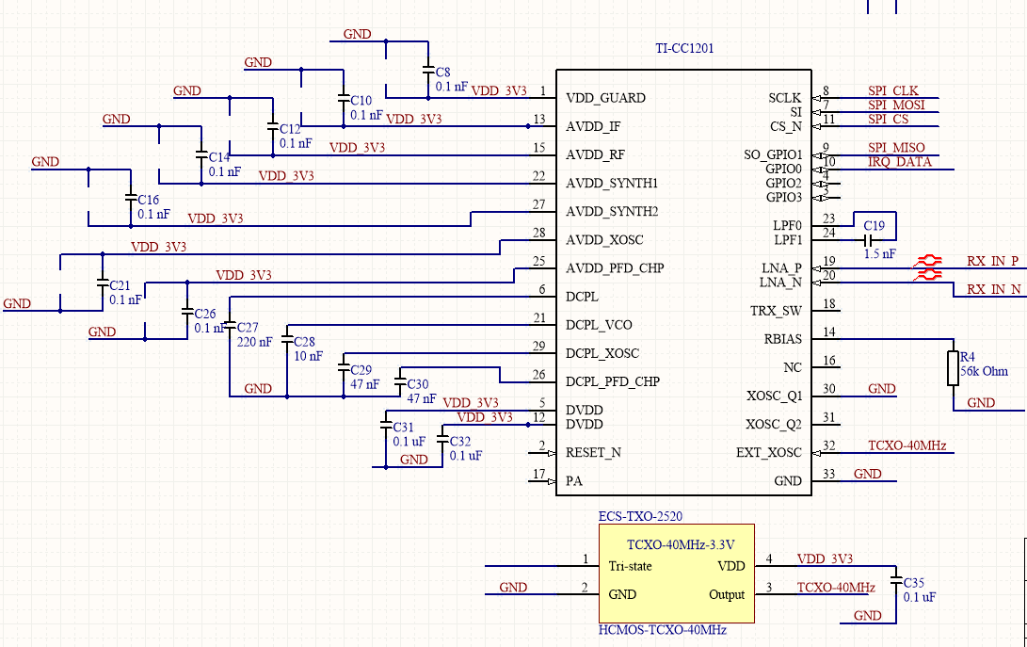Viewport: 1027px width, 647px height.
Task: Click the R4 resistor symbol body
Action: click(x=953, y=368)
